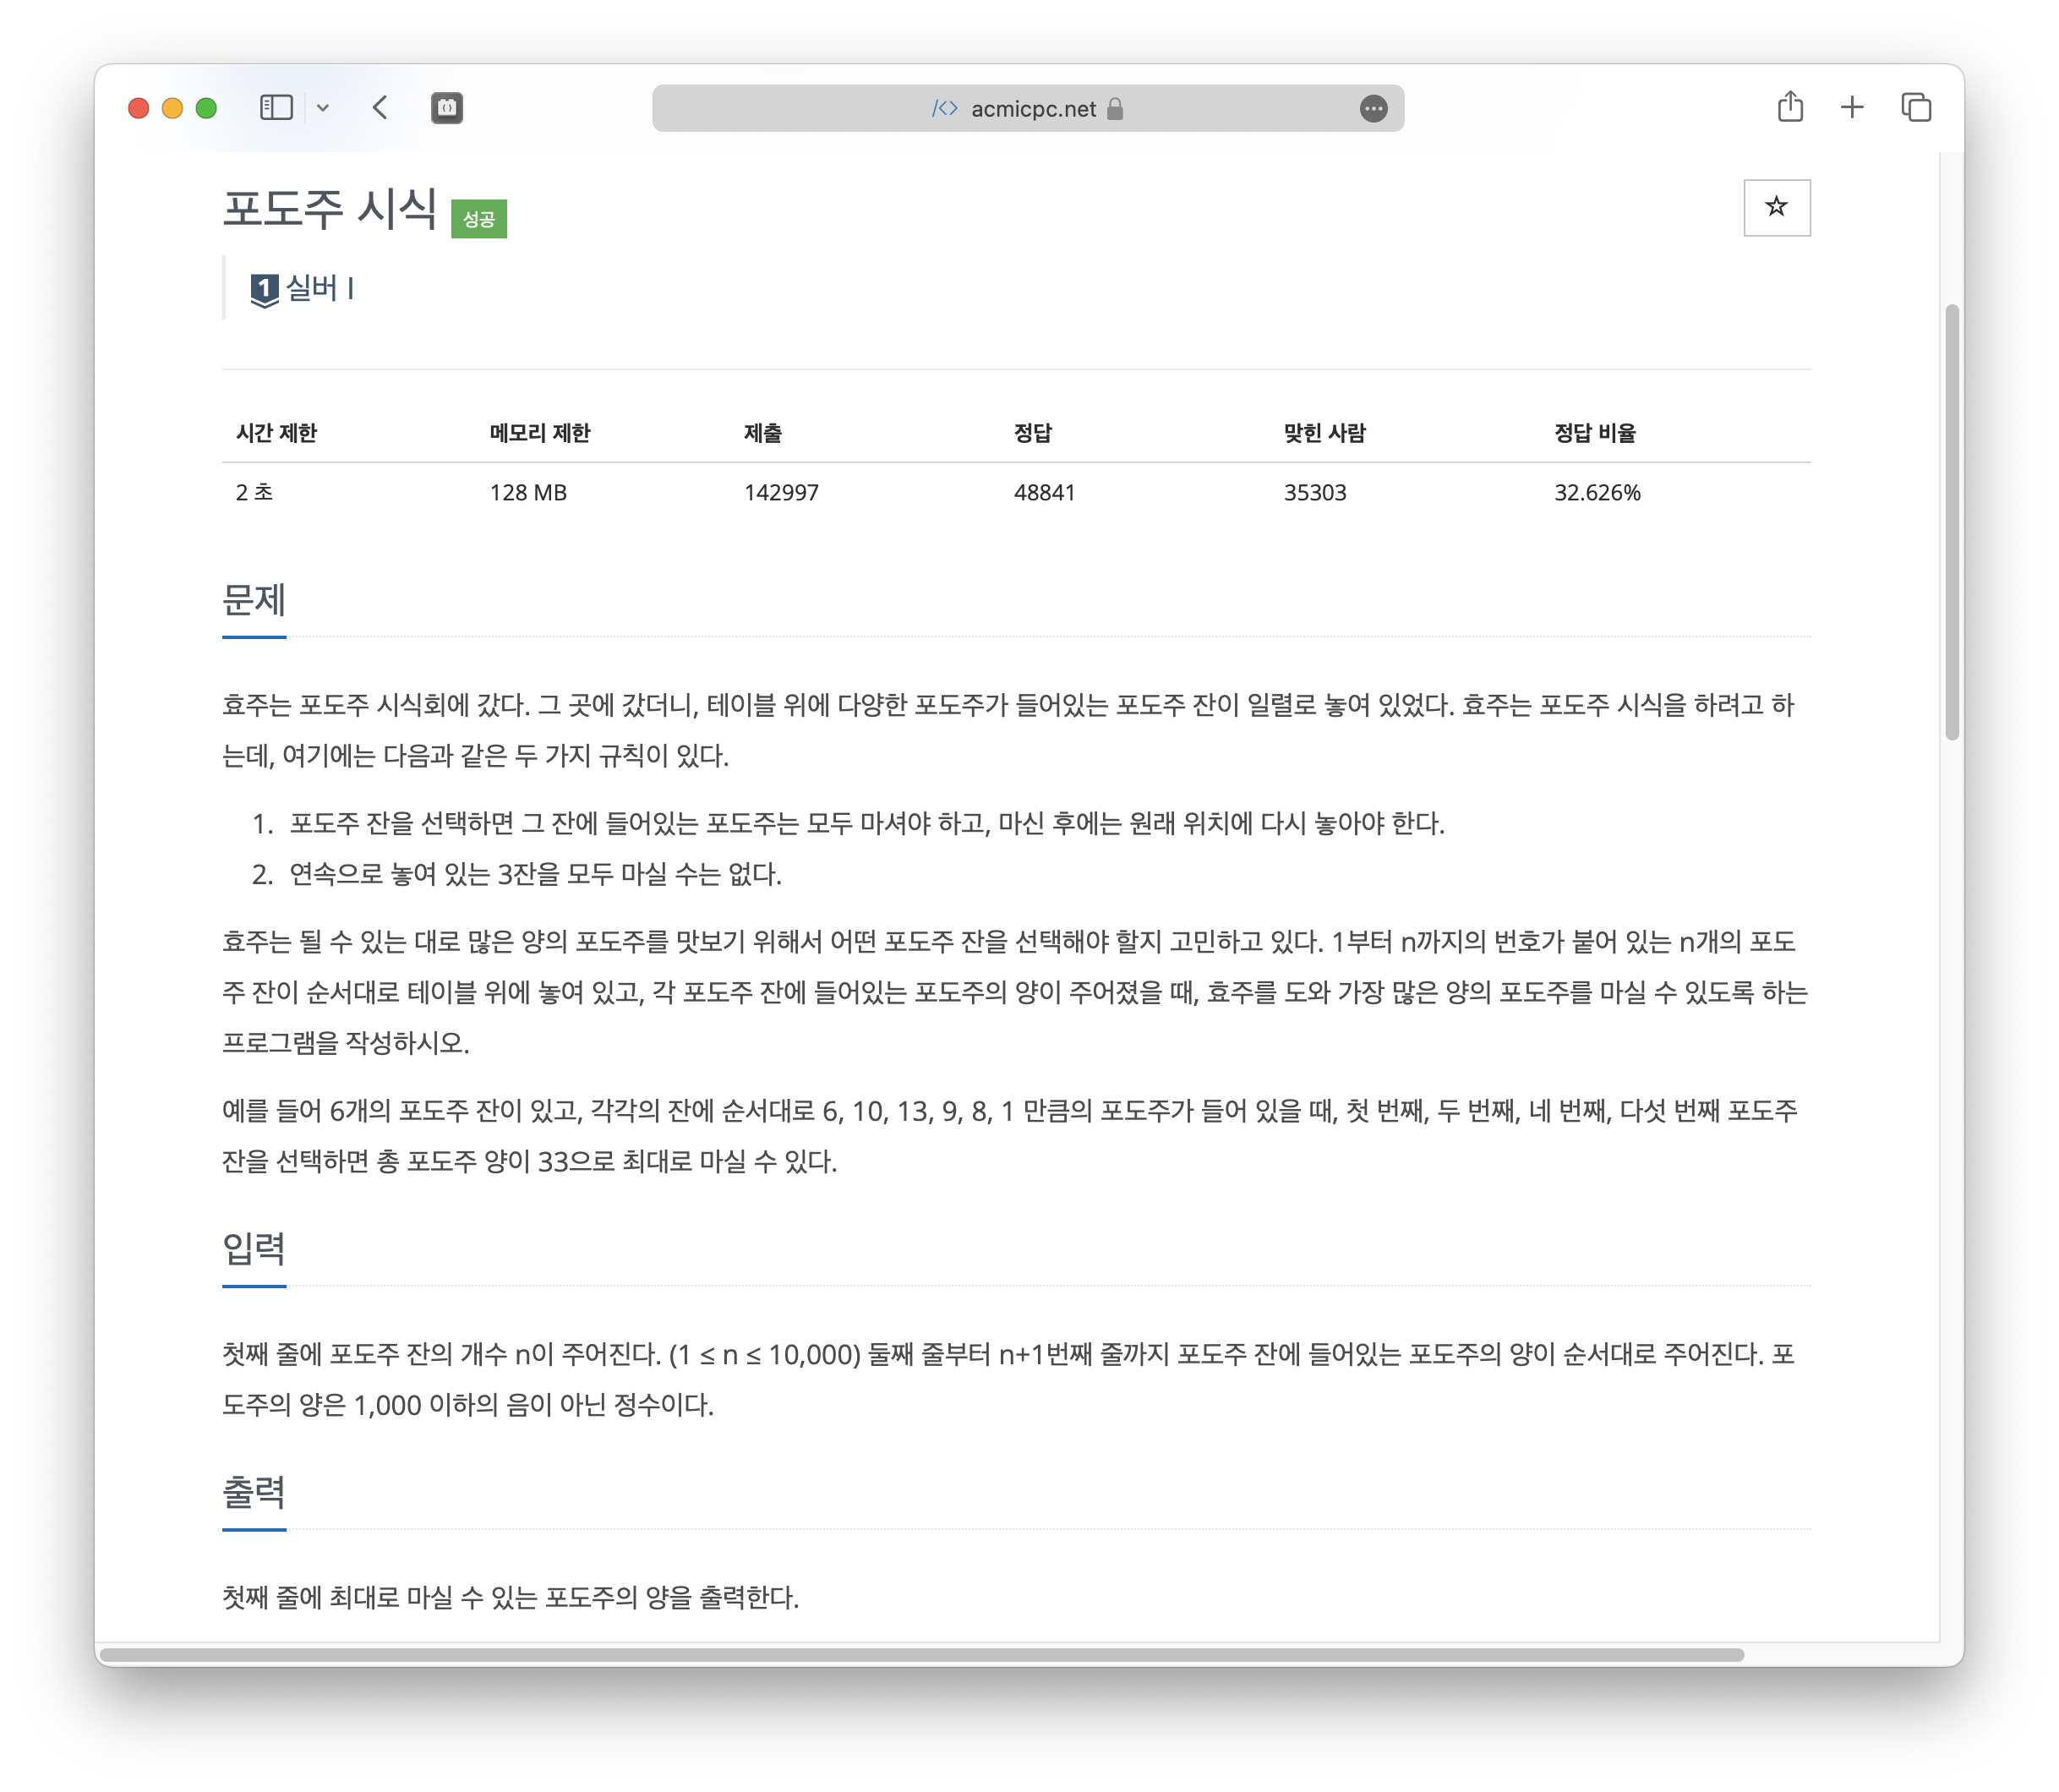Open sidebar options dropdown chevron

(323, 108)
